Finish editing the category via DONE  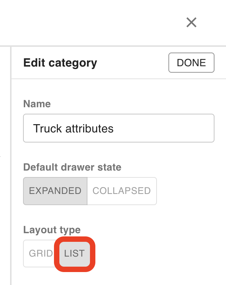tap(191, 63)
